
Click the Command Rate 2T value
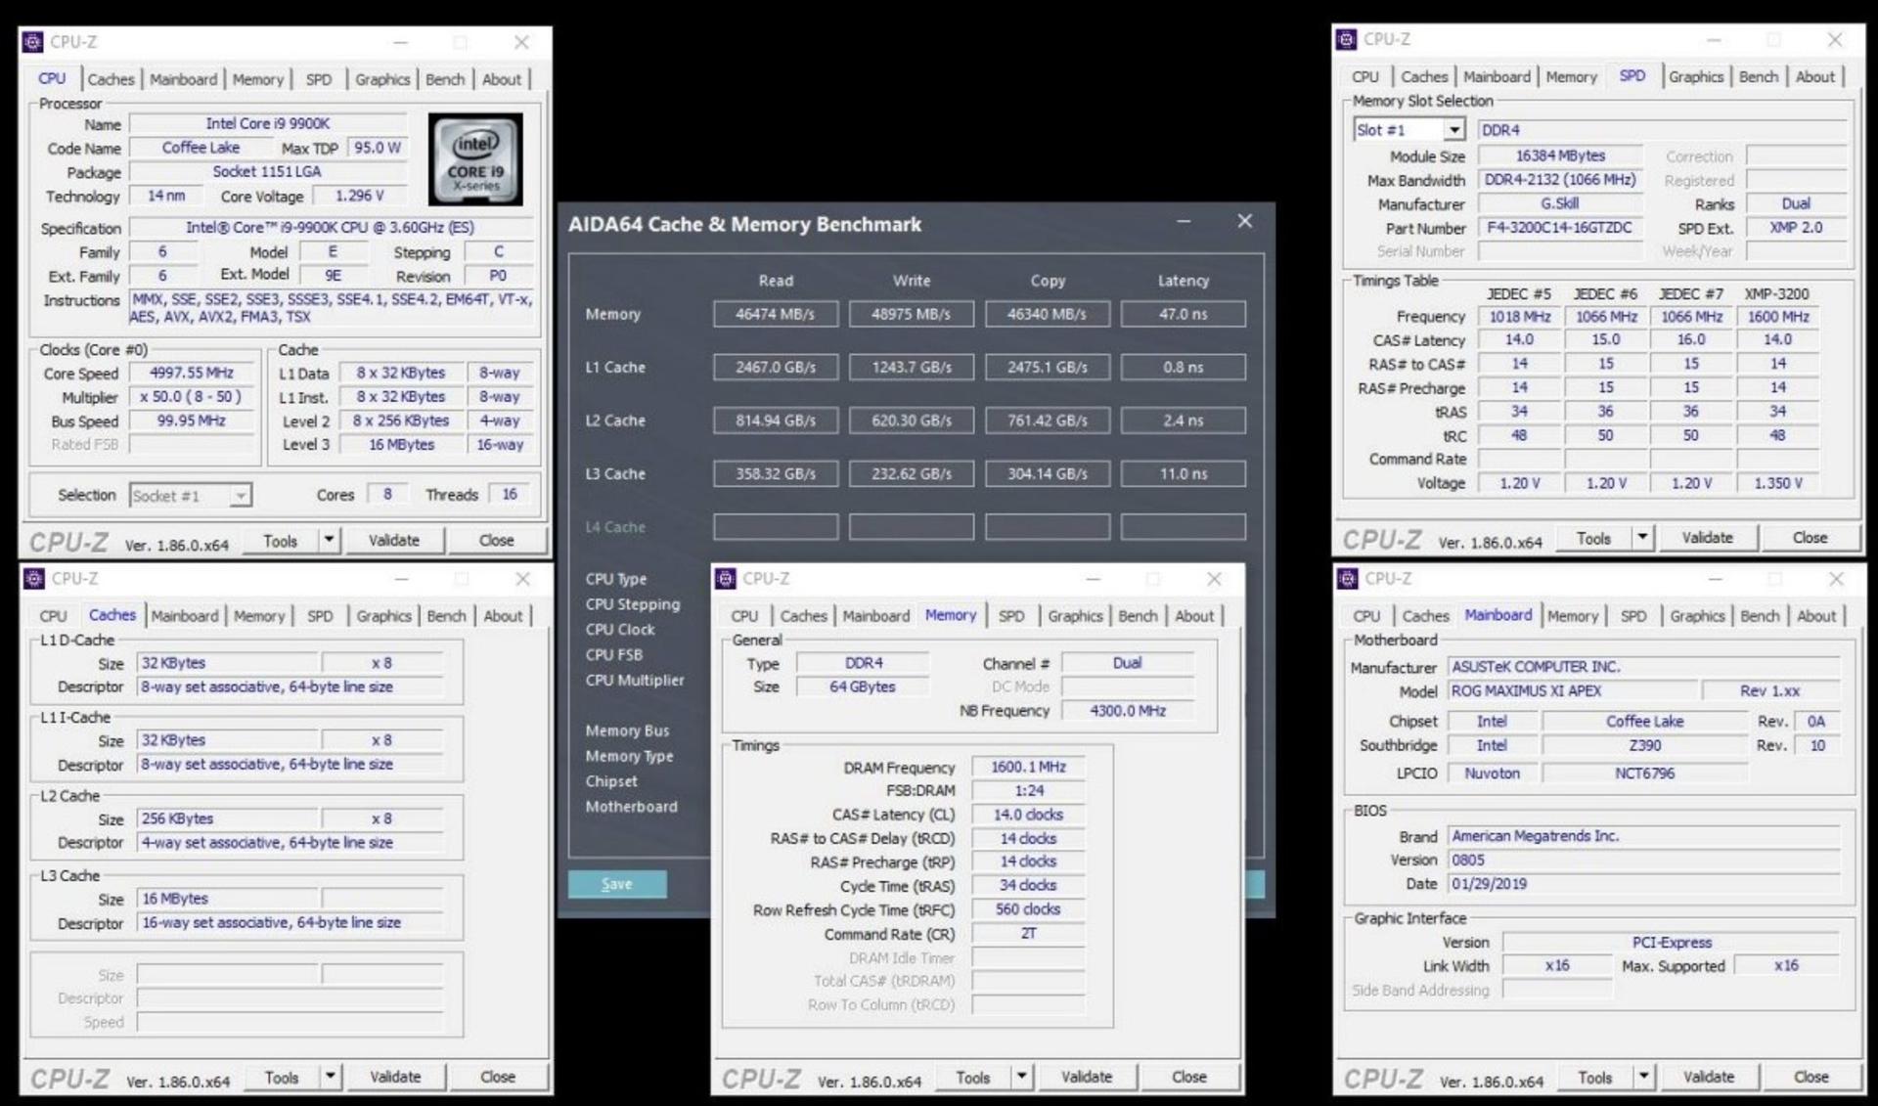coord(1028,934)
